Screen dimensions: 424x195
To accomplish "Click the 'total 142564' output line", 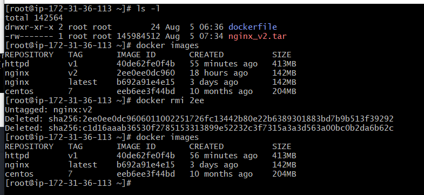I will [34, 18].
